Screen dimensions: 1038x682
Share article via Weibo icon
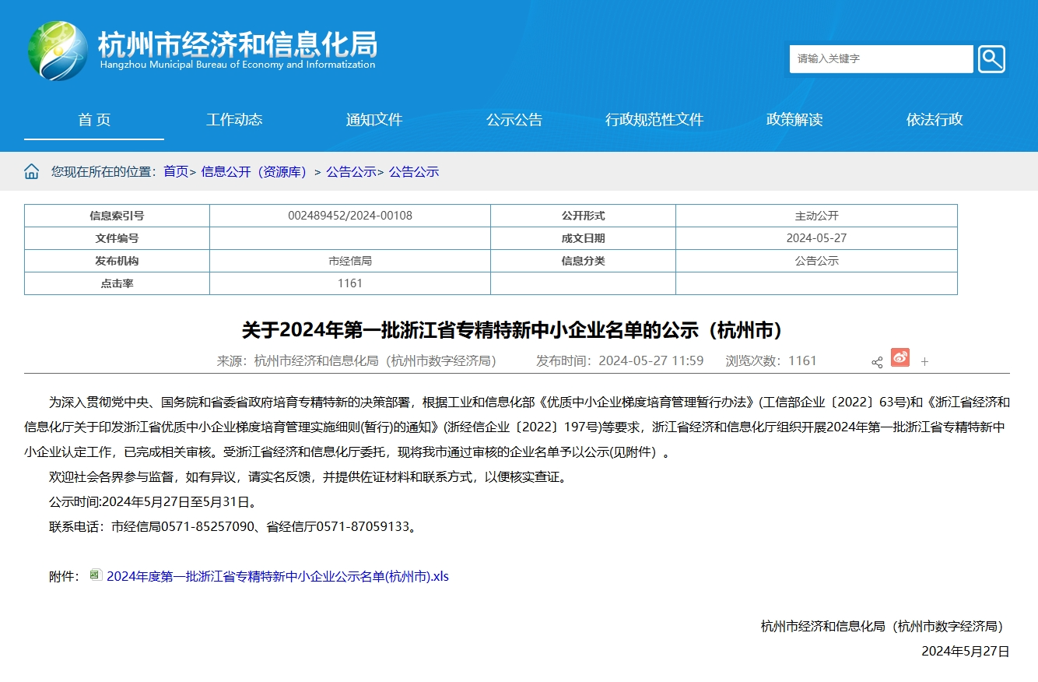point(900,358)
